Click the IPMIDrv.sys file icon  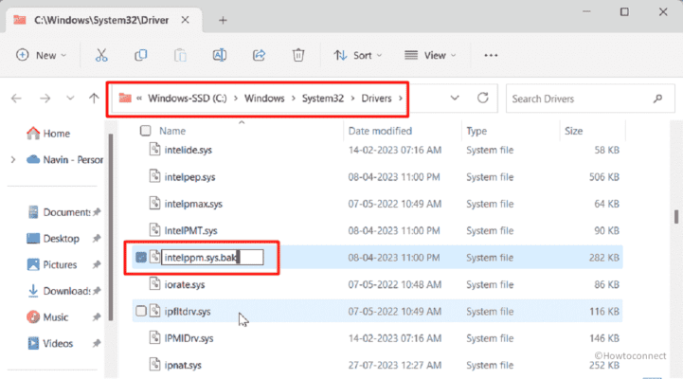pos(154,337)
